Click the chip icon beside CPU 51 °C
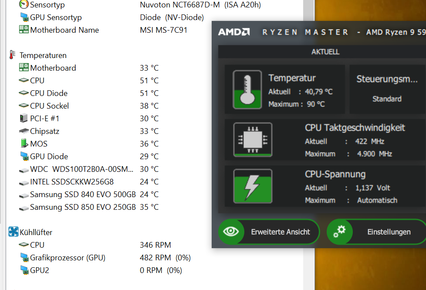 tap(24, 80)
